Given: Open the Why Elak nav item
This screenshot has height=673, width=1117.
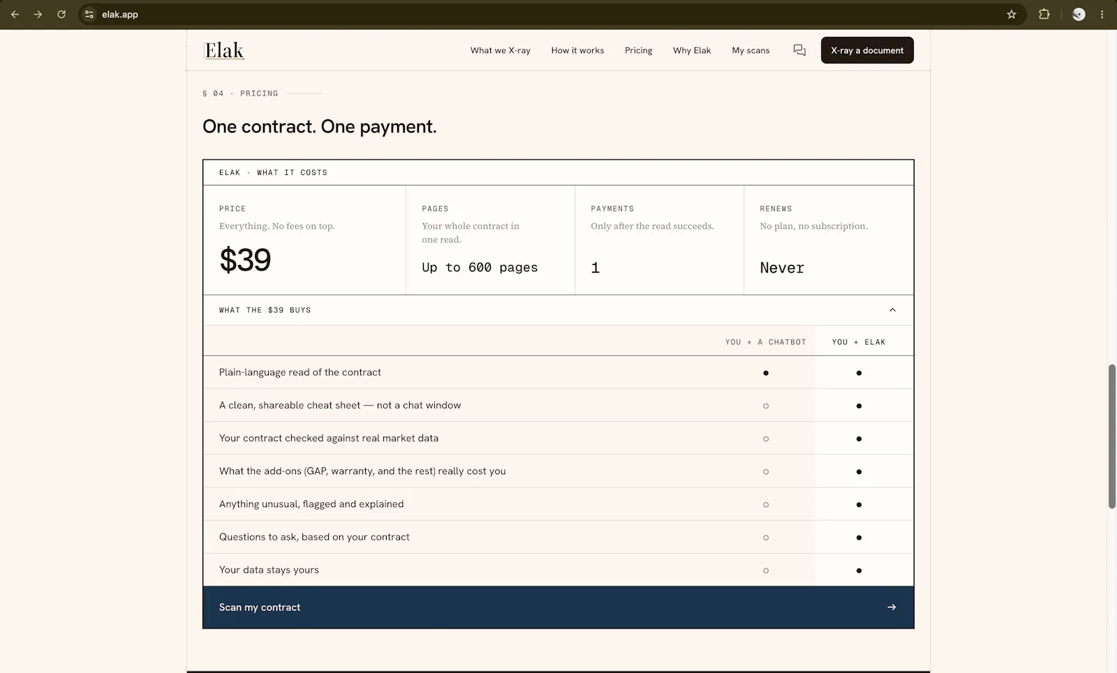Looking at the screenshot, I should [x=692, y=50].
